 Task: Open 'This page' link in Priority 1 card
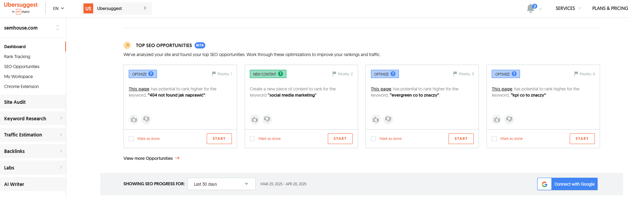(x=139, y=89)
